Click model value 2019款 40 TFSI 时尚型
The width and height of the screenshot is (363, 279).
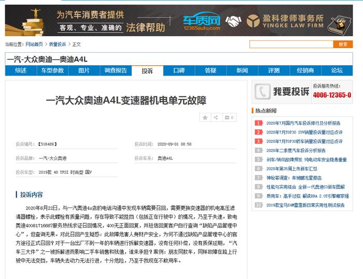pyautogui.click(x=65, y=172)
